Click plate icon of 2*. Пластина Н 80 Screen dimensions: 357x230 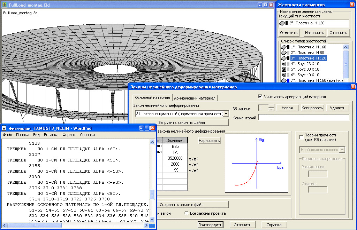coord(283,53)
